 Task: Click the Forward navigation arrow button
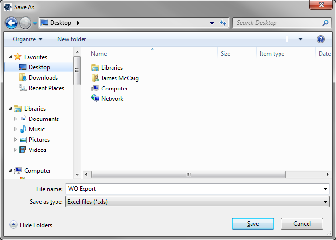25,23
